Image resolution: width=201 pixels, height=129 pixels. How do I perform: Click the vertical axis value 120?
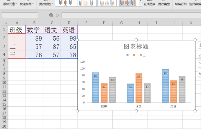(x=82, y=62)
